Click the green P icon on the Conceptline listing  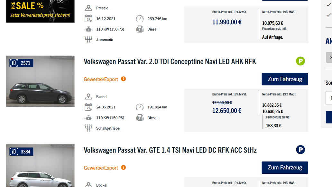click(300, 61)
